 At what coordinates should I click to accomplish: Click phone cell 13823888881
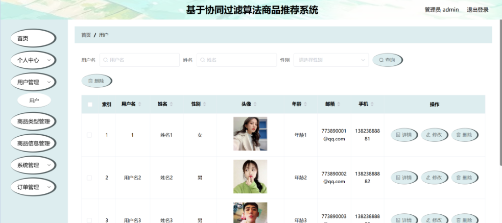[367, 135]
